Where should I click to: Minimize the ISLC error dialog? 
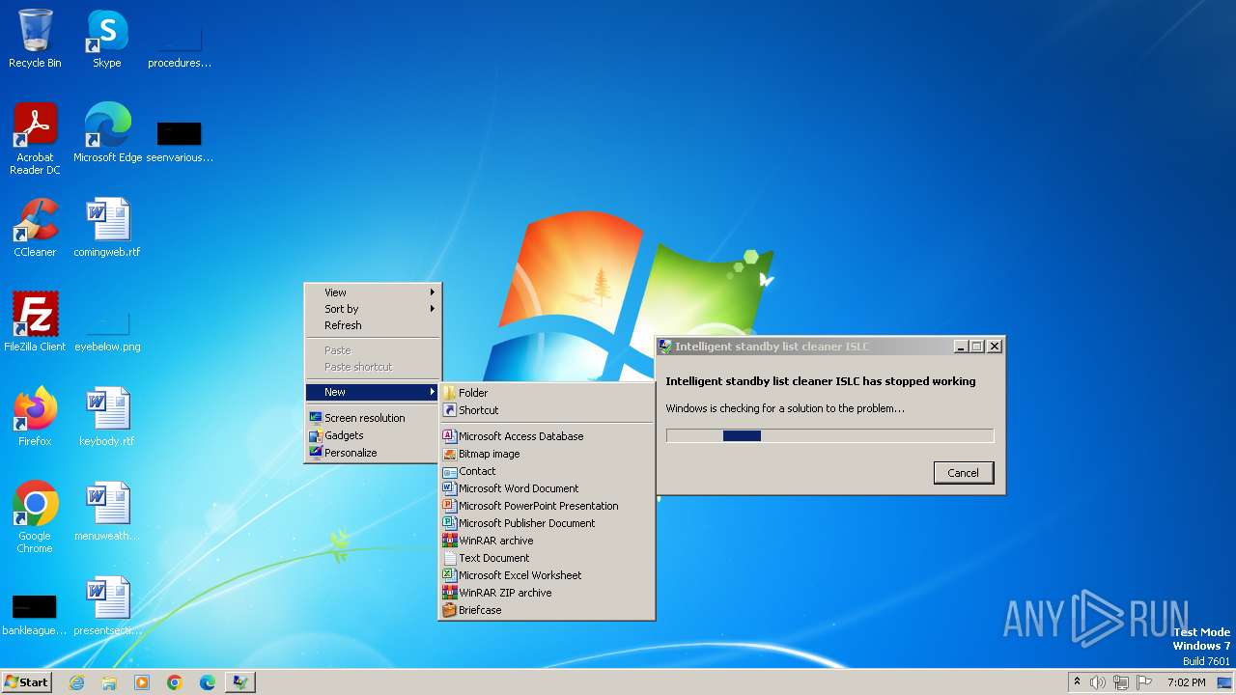(x=961, y=347)
